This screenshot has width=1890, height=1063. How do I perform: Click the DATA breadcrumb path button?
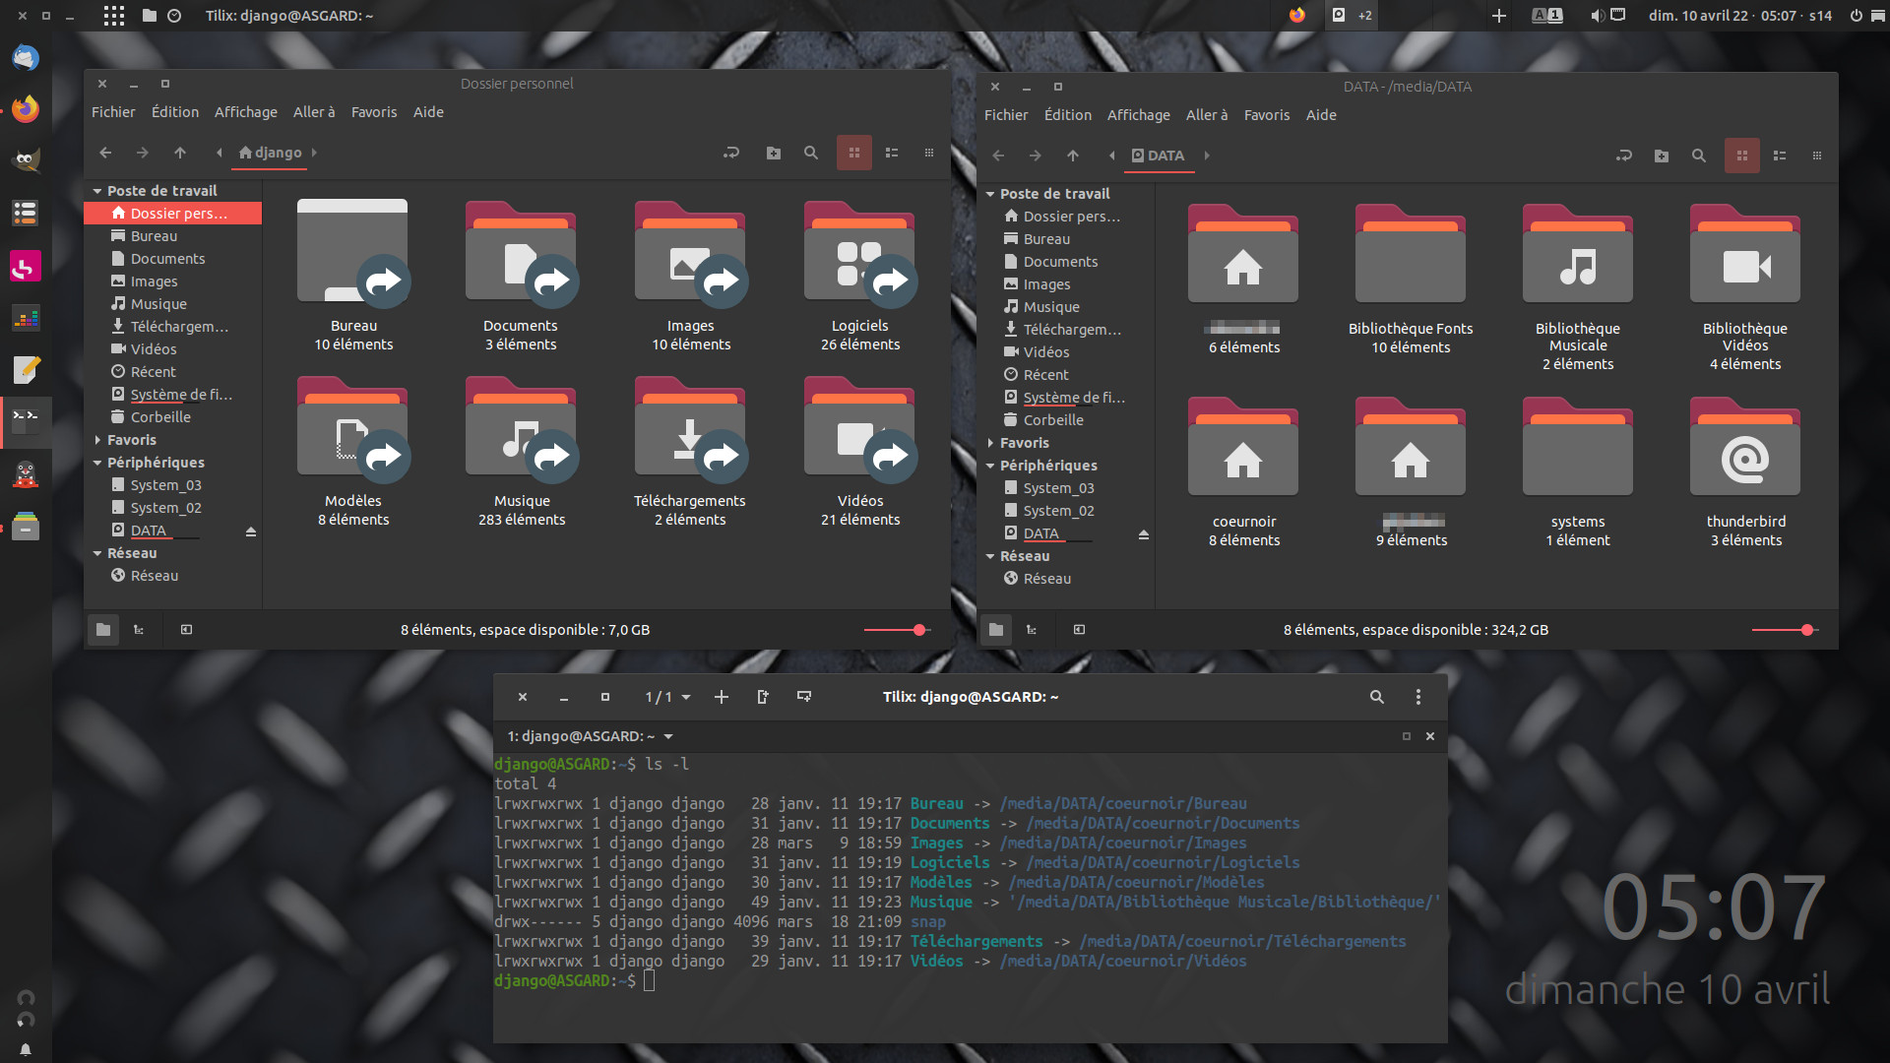coord(1158,156)
